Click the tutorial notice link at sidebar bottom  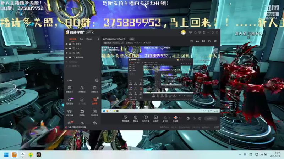click(76, 127)
